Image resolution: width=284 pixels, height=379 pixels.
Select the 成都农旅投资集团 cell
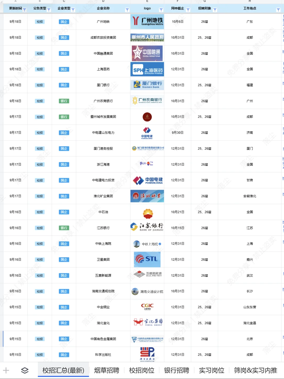tap(103, 38)
